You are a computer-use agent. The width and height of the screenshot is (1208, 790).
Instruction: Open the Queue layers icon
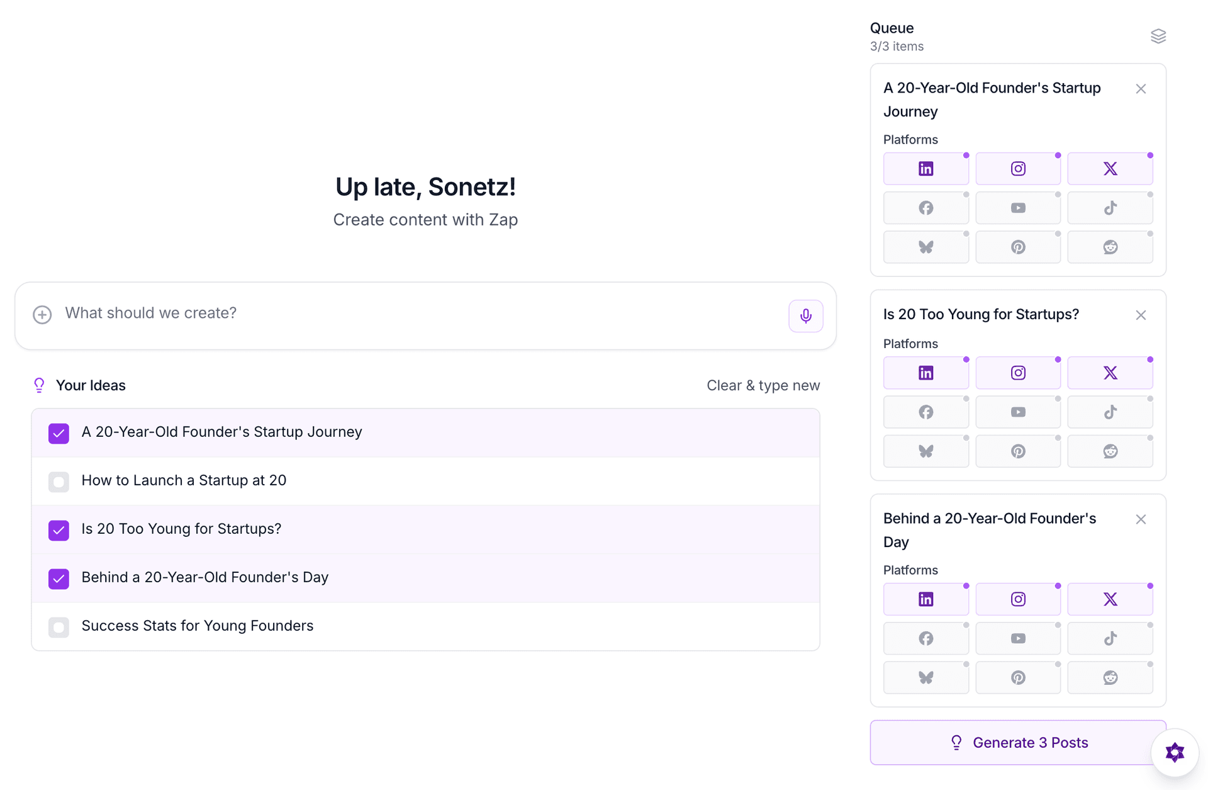1159,36
